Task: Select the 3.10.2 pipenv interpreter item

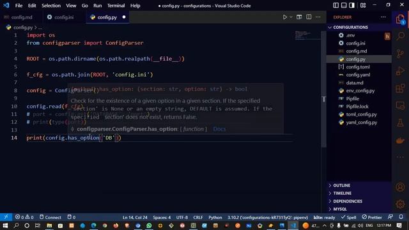Action: pos(268,217)
